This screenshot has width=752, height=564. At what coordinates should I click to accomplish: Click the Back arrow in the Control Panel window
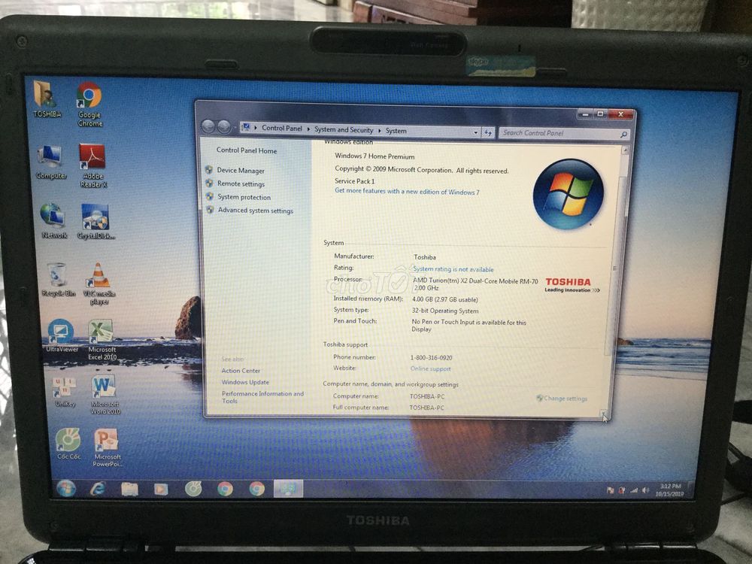click(208, 126)
